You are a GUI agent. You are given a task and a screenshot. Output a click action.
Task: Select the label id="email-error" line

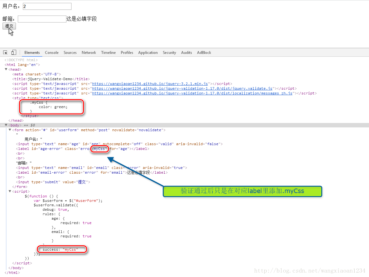click(x=92, y=172)
